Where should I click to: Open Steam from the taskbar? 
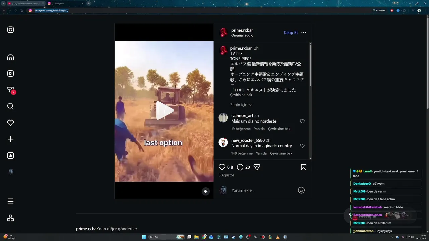[x=233, y=237]
